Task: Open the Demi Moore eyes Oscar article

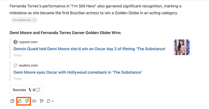Action: point(78,72)
